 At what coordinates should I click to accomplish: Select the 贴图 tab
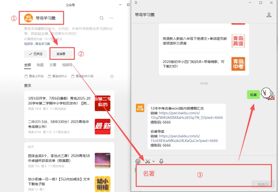40,65
